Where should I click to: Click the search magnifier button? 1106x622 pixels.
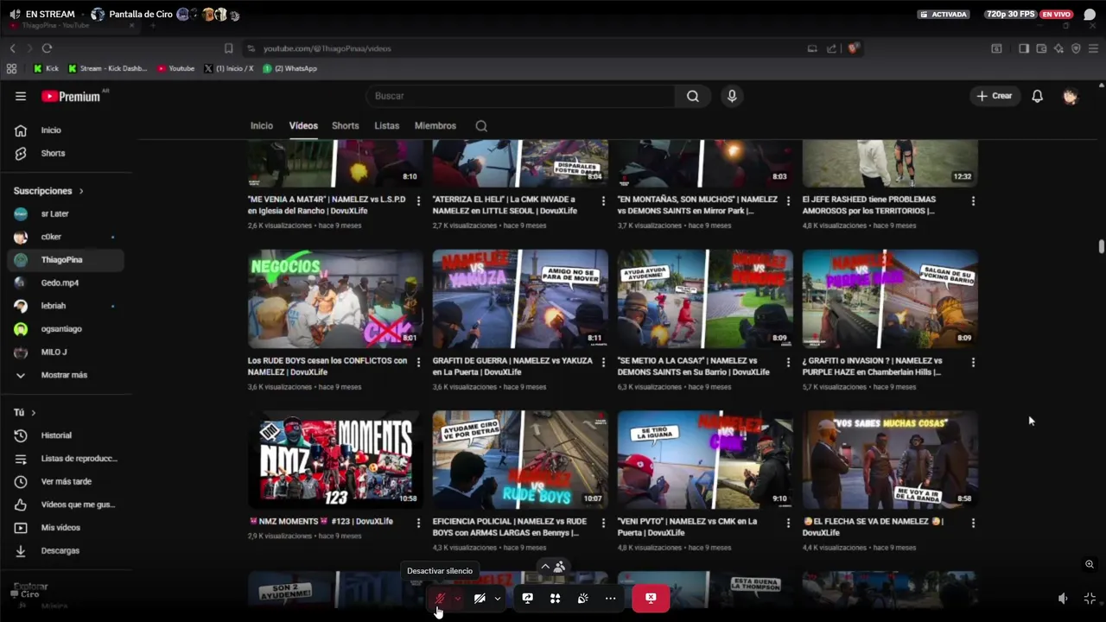pos(693,96)
